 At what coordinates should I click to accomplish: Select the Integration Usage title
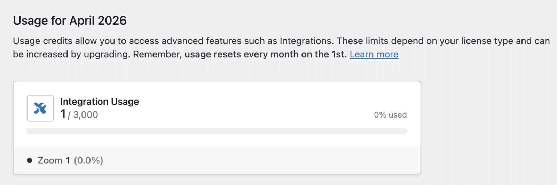pyautogui.click(x=100, y=102)
